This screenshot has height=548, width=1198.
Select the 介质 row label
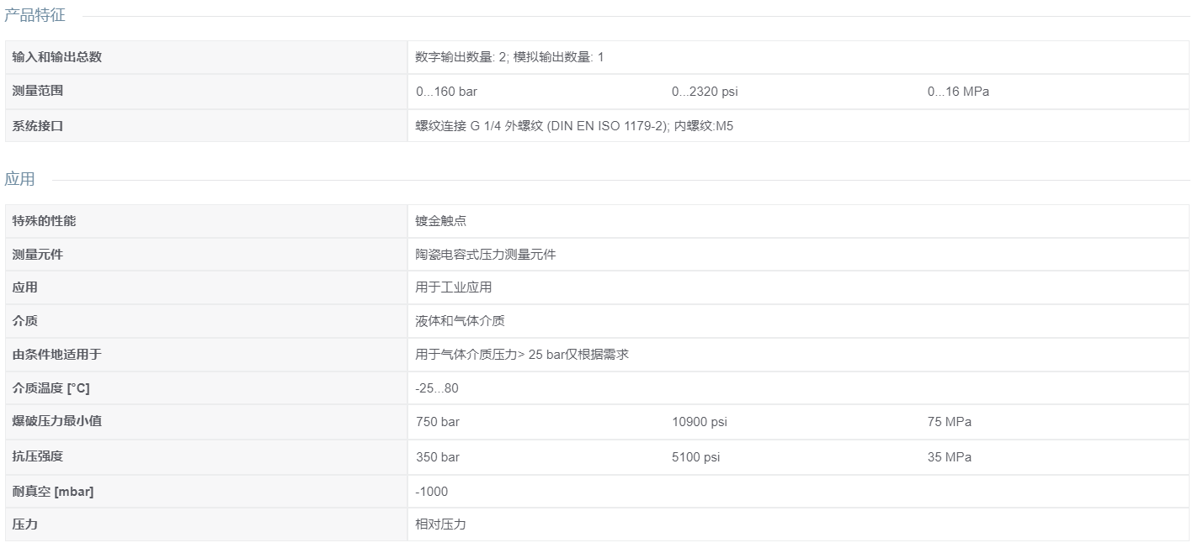pyautogui.click(x=24, y=321)
